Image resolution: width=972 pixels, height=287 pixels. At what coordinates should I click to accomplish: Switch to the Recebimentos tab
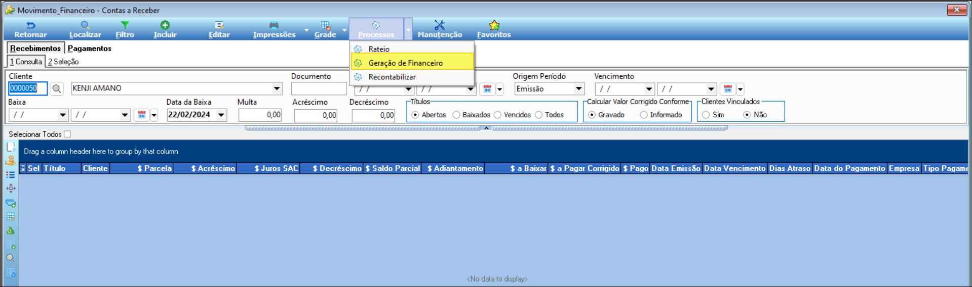(35, 49)
